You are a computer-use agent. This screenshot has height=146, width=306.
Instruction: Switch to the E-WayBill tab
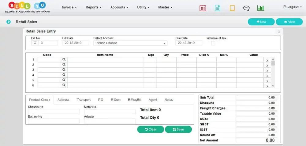coord(134,100)
